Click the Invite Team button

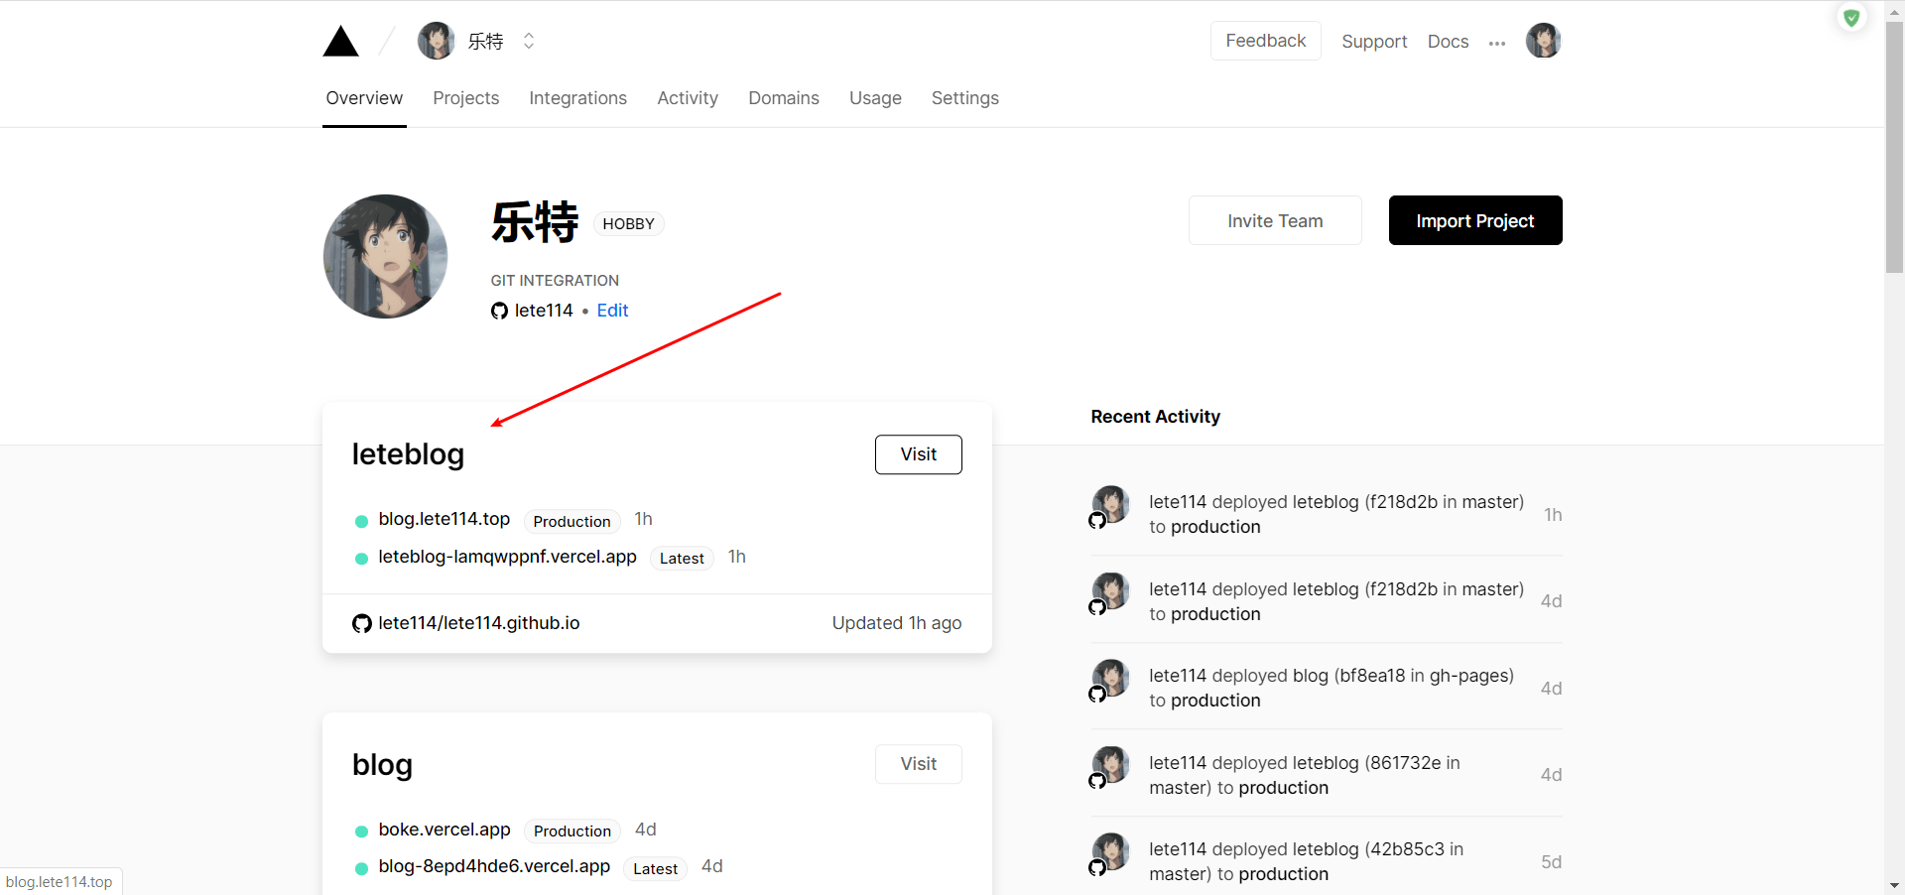(x=1274, y=220)
